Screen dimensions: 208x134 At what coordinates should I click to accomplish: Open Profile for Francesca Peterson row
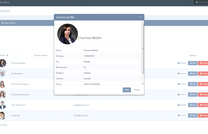click(x=182, y=94)
